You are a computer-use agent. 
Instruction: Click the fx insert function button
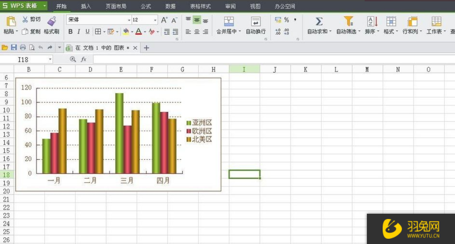84,60
